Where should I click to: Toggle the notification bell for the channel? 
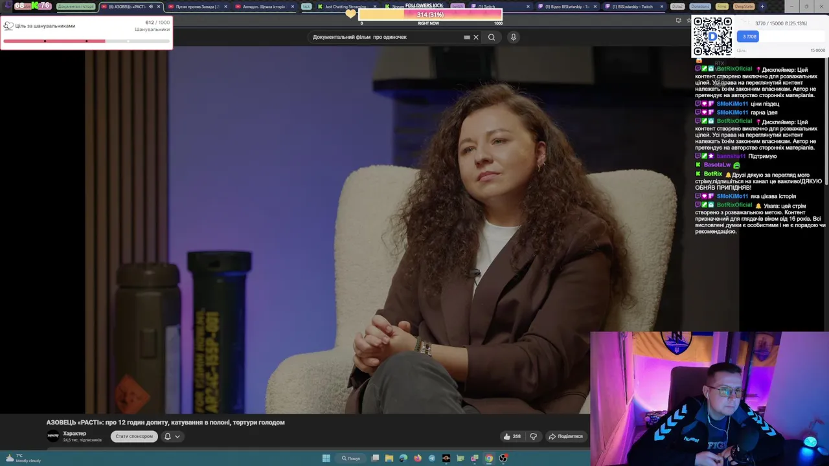click(x=167, y=436)
